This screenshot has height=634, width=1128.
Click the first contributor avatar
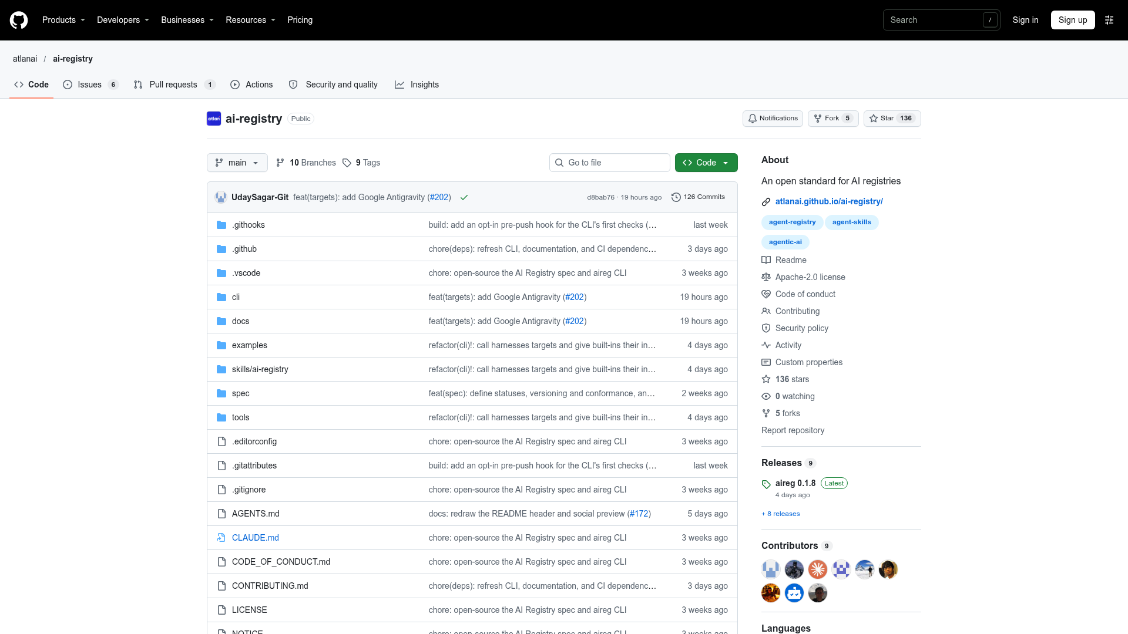(x=771, y=569)
